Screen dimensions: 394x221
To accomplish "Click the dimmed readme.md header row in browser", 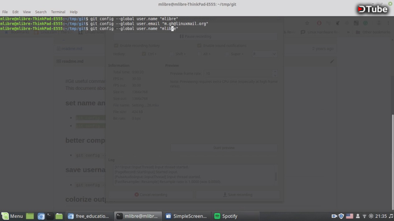I will click(196, 61).
